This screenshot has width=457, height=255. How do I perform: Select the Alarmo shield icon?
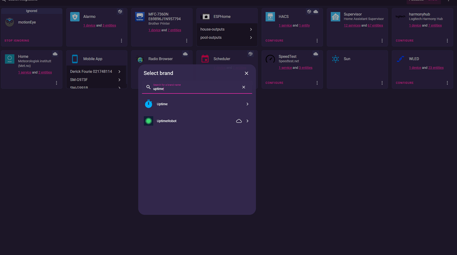coord(75,16)
